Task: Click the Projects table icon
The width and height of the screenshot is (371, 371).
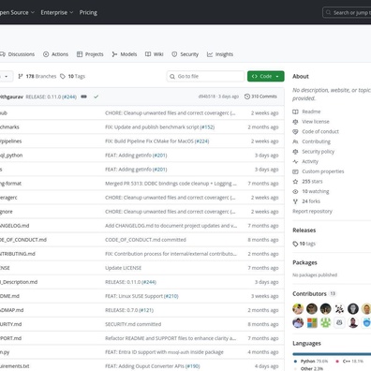Action: (x=80, y=54)
